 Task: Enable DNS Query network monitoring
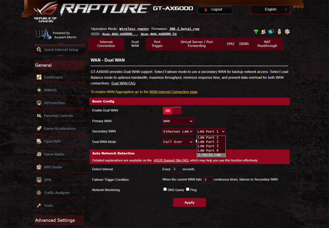coord(165,189)
